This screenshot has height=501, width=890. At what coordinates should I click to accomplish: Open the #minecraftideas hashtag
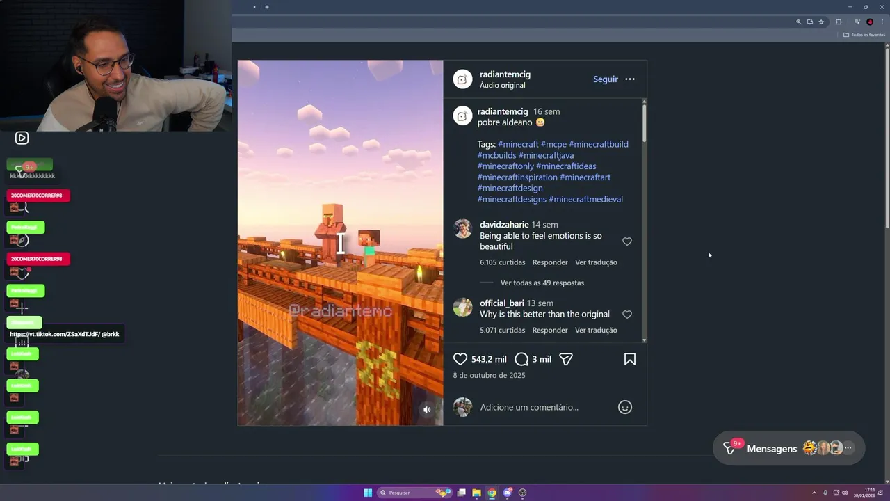coord(566,166)
